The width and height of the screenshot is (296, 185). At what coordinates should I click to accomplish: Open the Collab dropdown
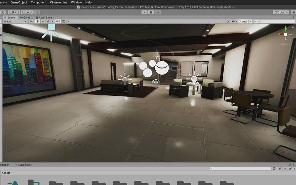pyautogui.click(x=281, y=12)
